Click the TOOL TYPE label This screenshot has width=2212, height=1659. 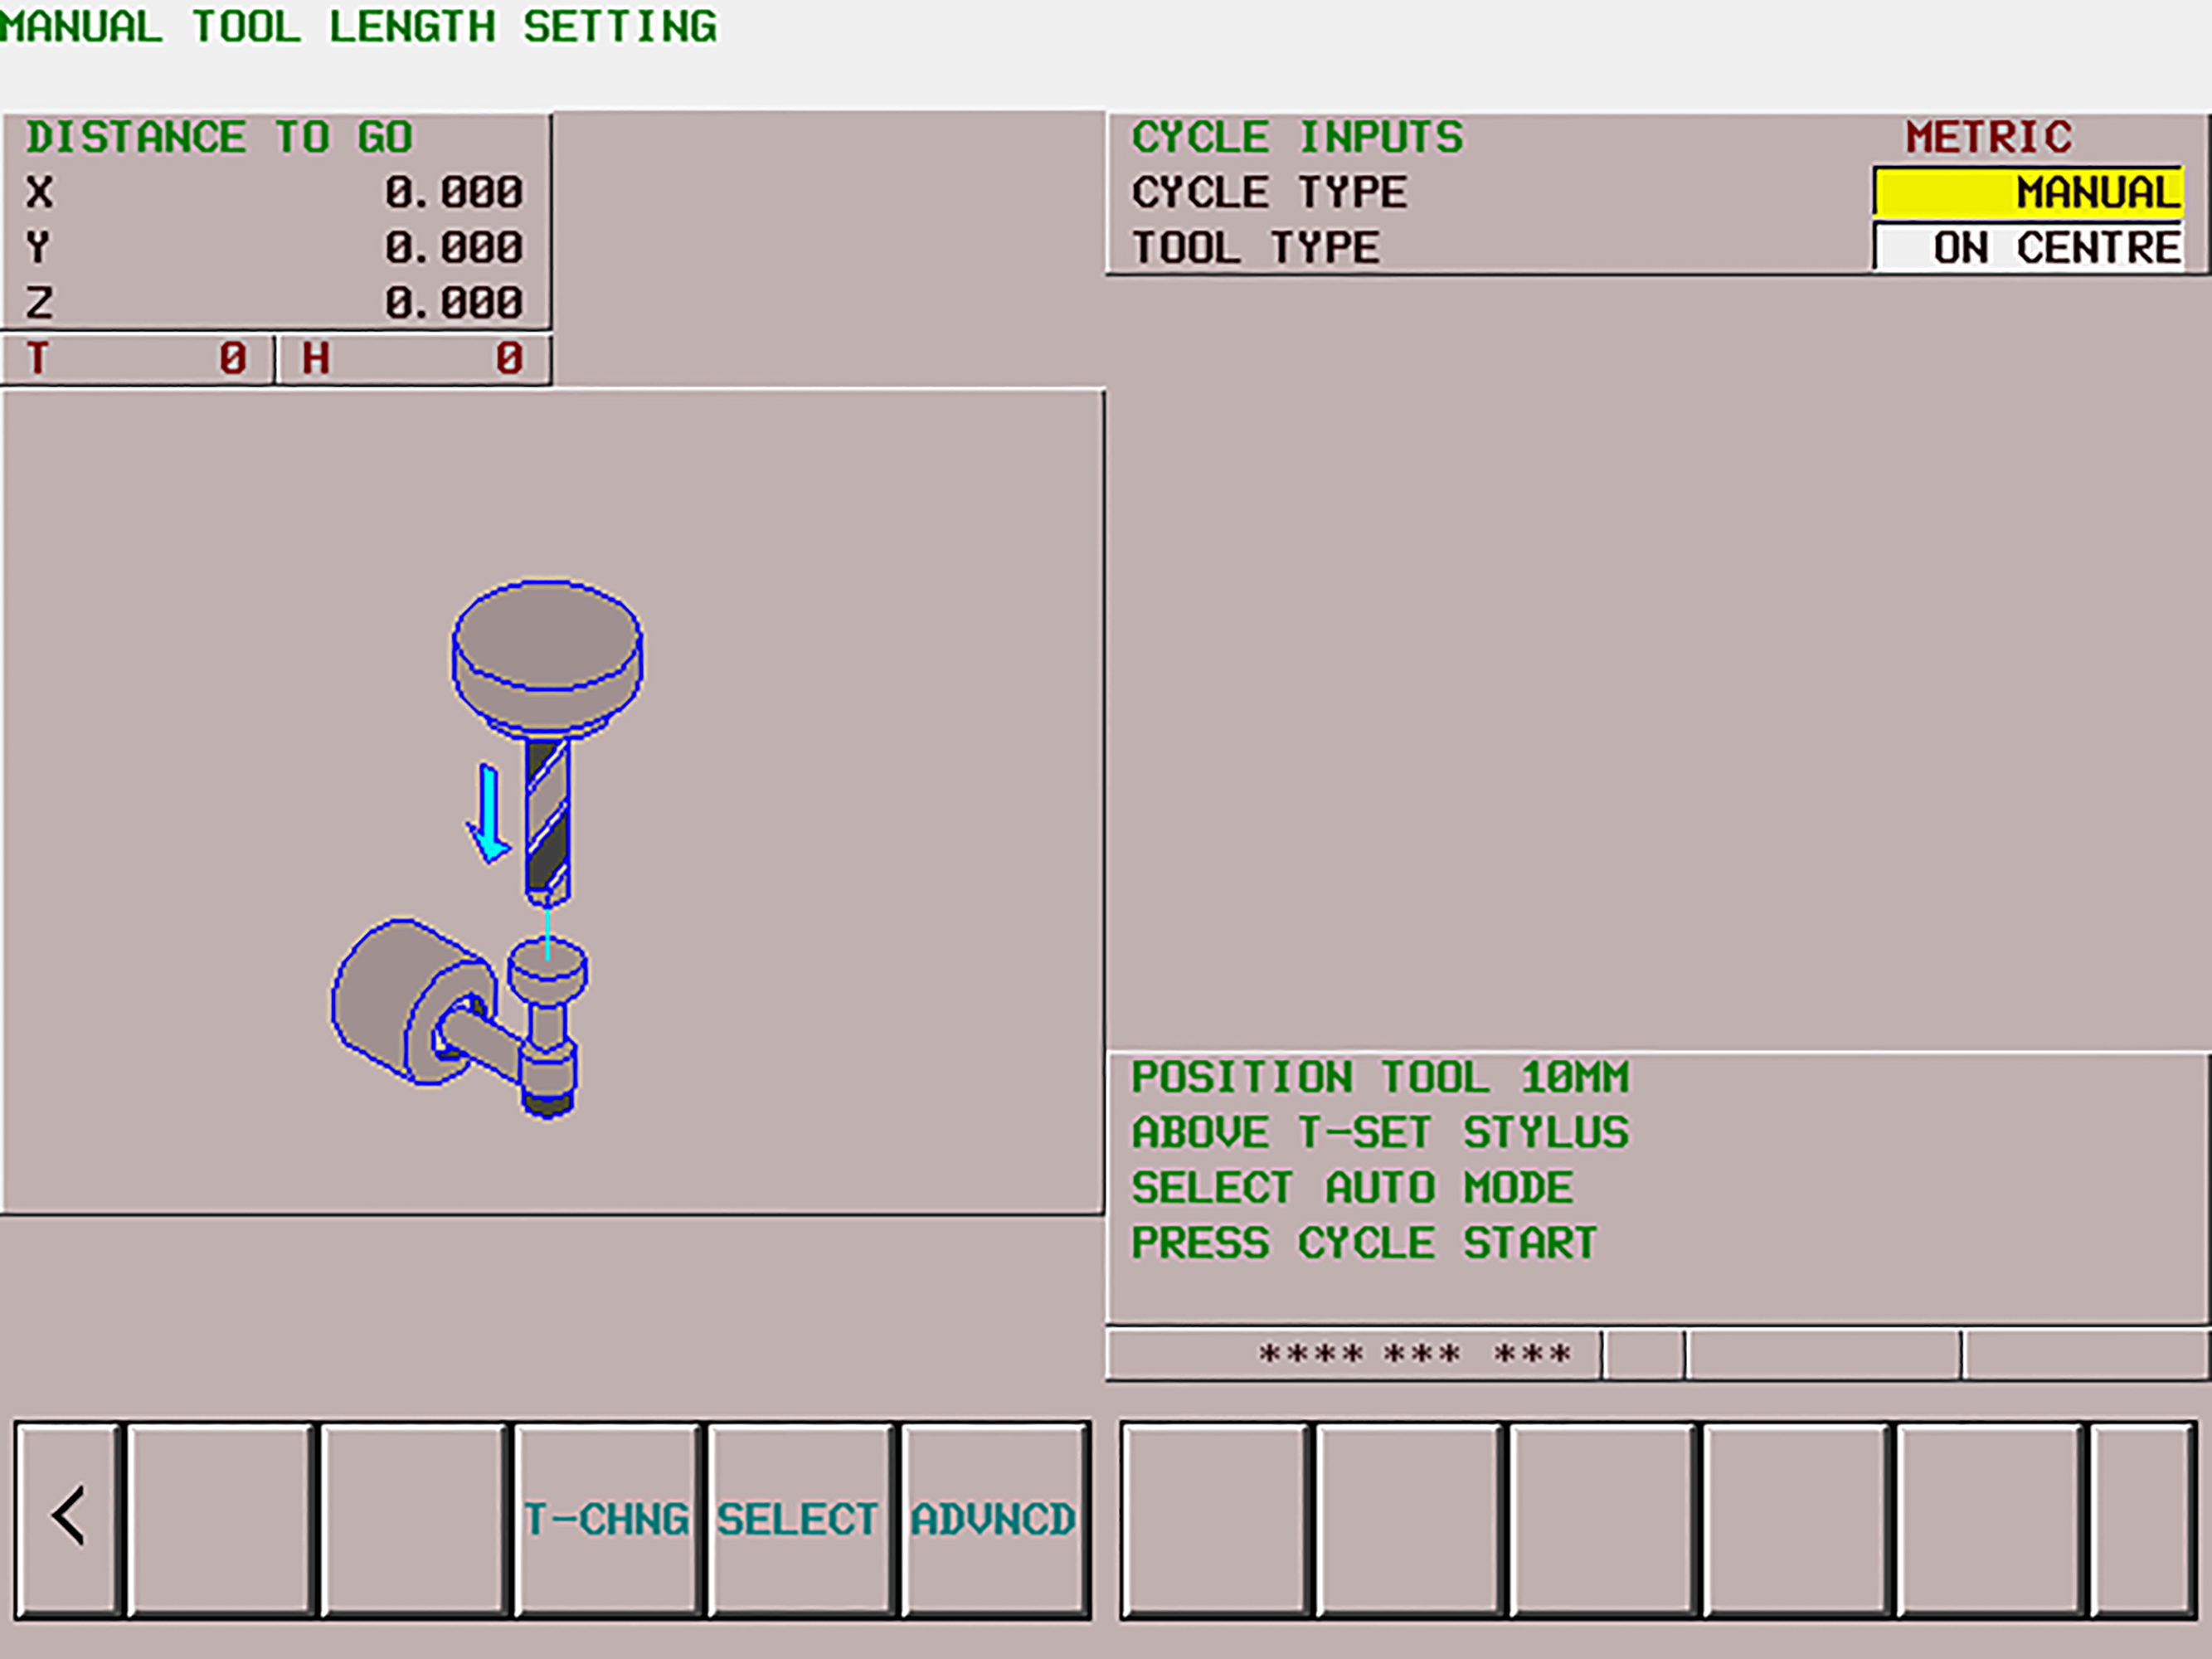(1255, 247)
